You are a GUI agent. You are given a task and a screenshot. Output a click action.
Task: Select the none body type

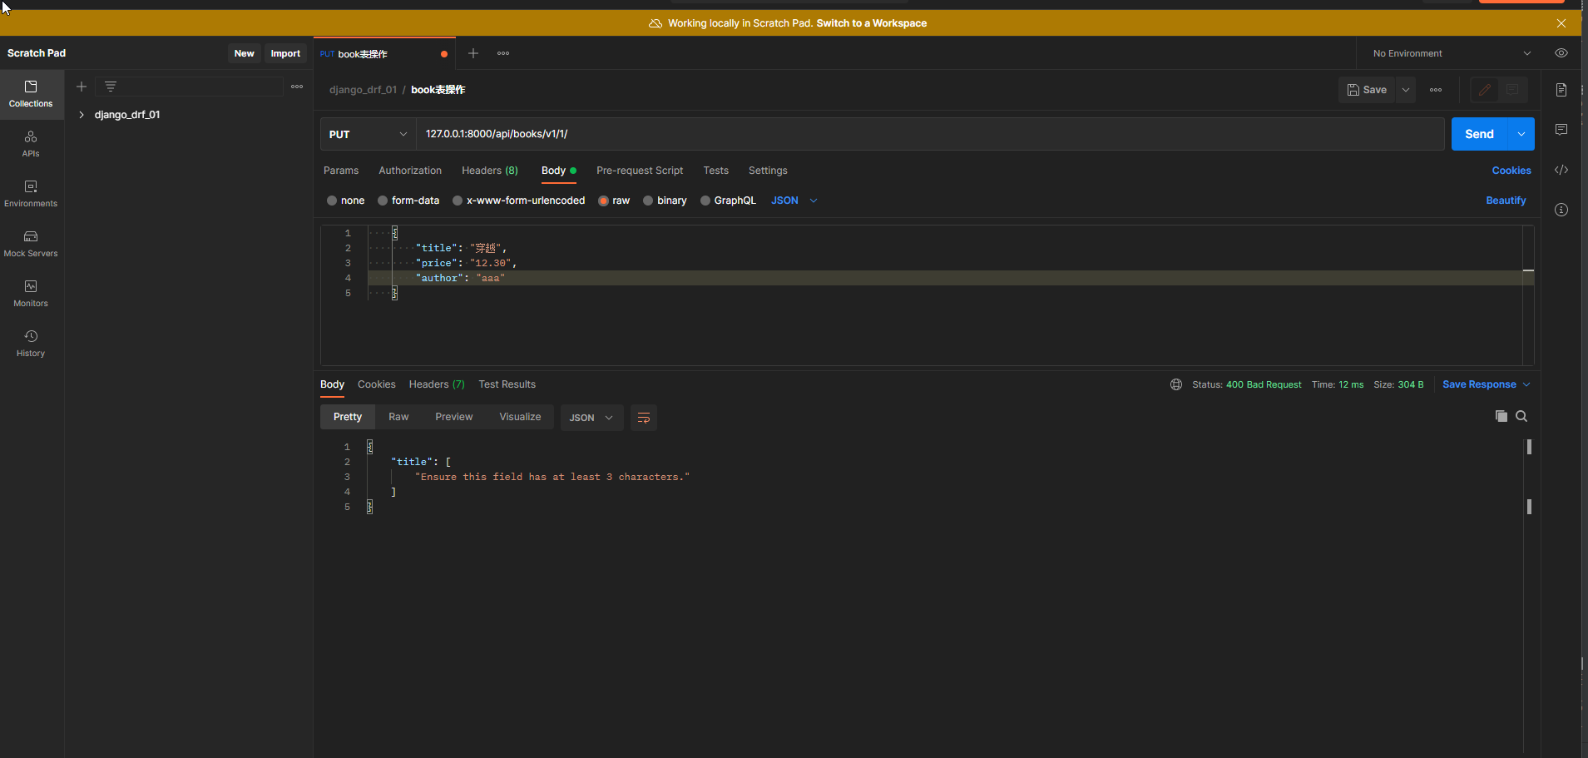[x=346, y=201]
